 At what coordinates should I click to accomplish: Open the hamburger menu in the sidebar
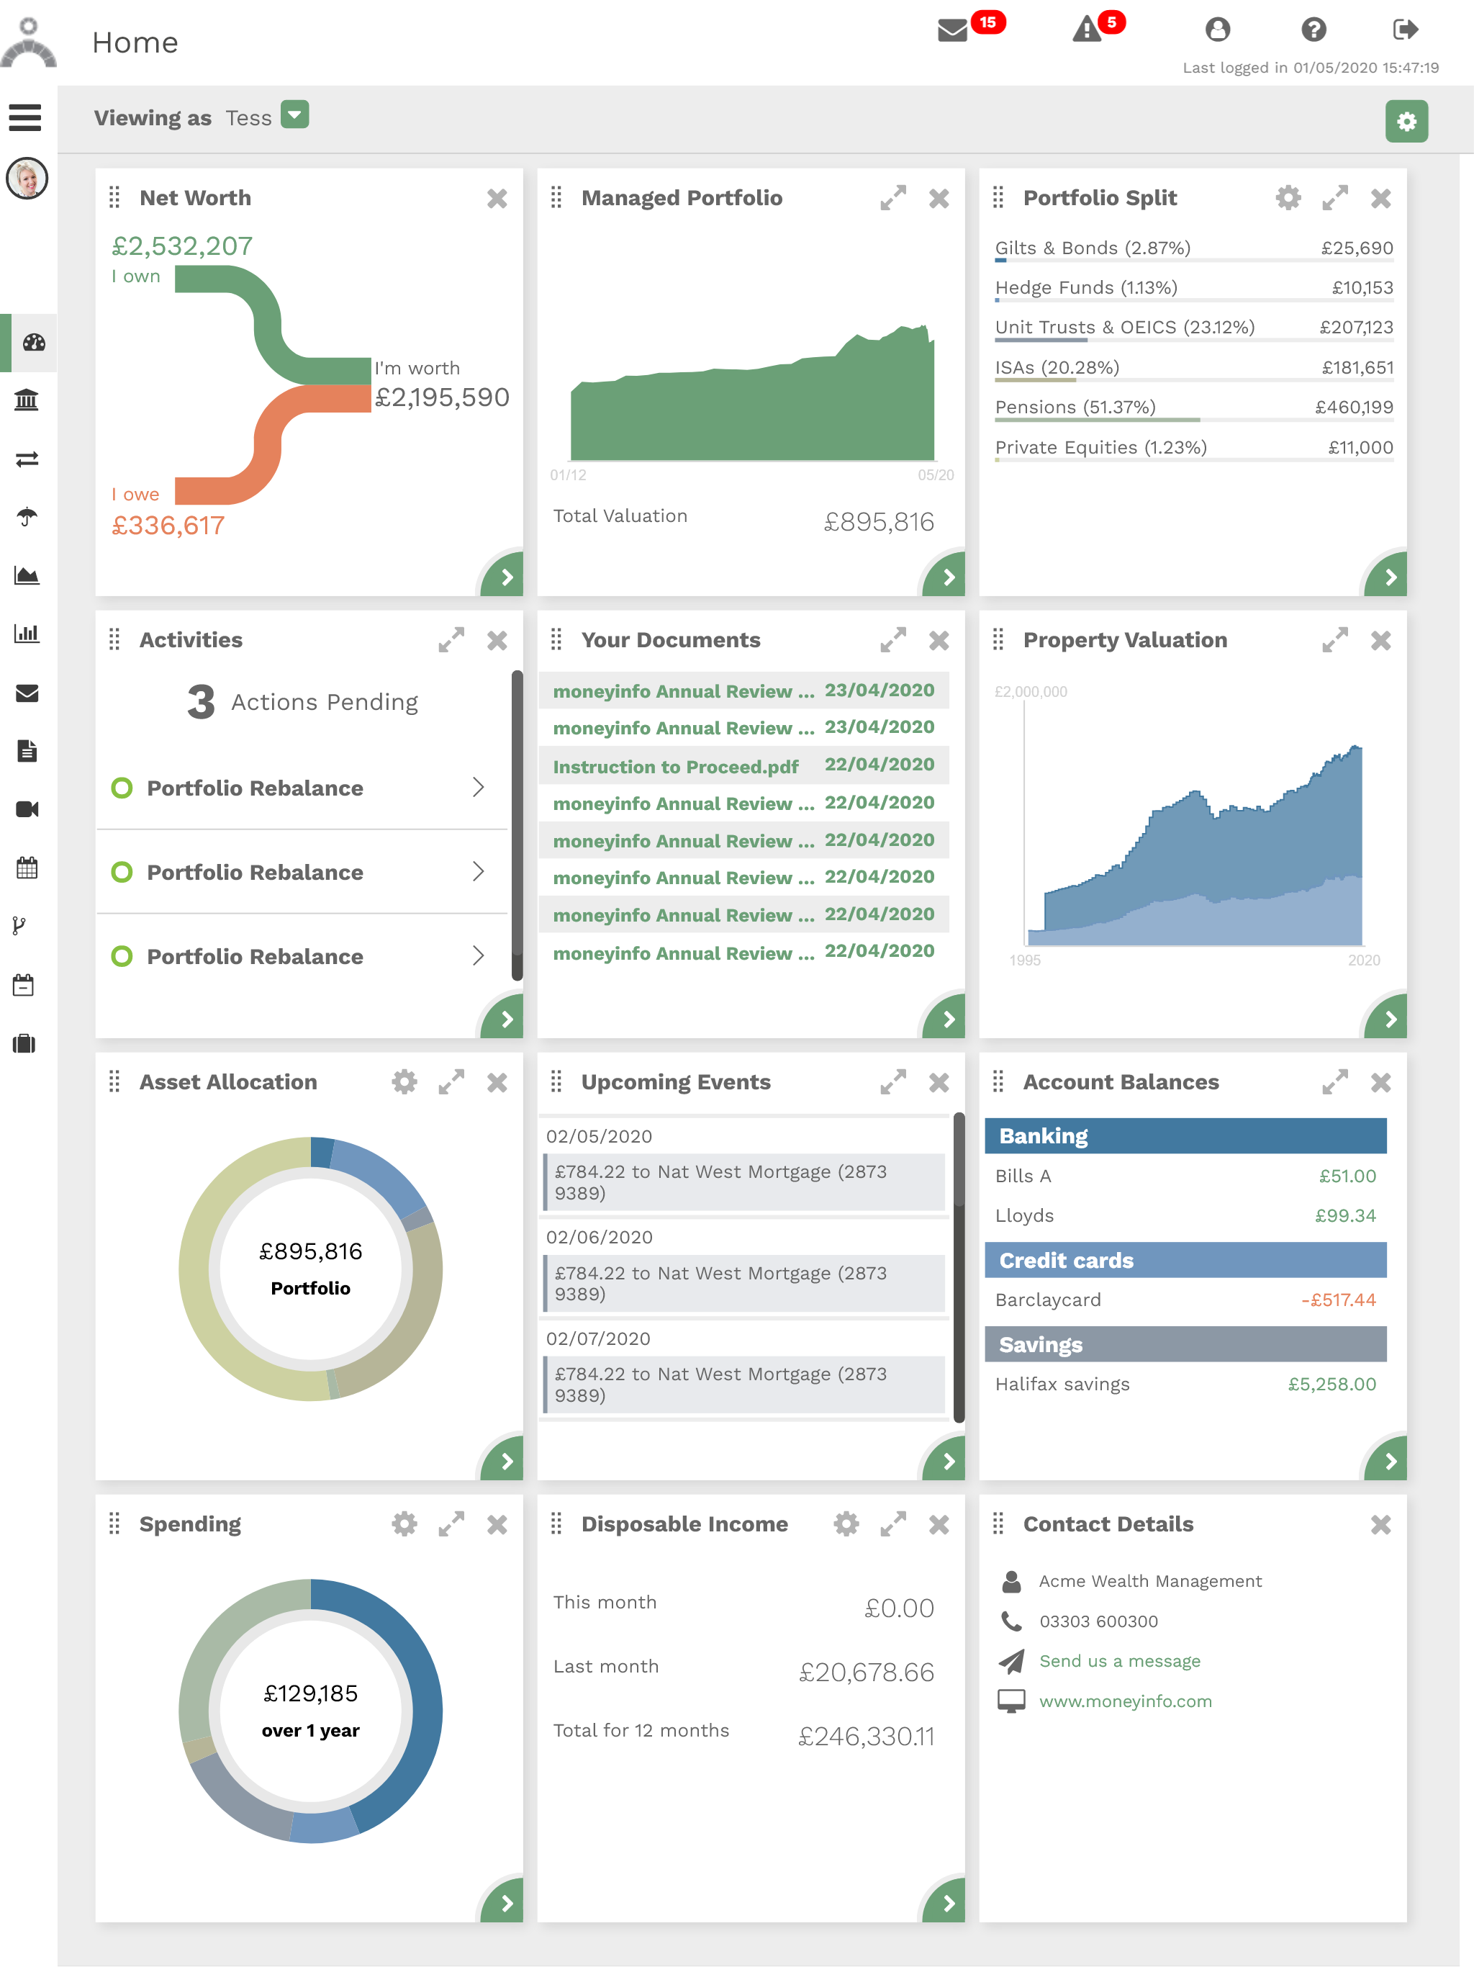(x=26, y=117)
